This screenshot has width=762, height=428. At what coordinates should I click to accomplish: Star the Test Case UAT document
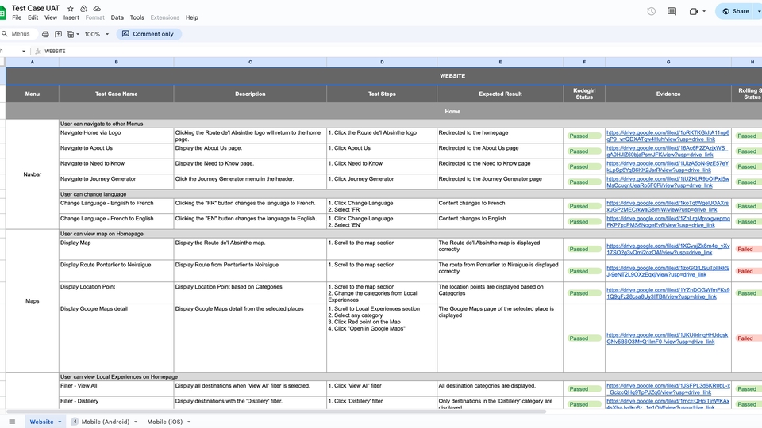71,8
